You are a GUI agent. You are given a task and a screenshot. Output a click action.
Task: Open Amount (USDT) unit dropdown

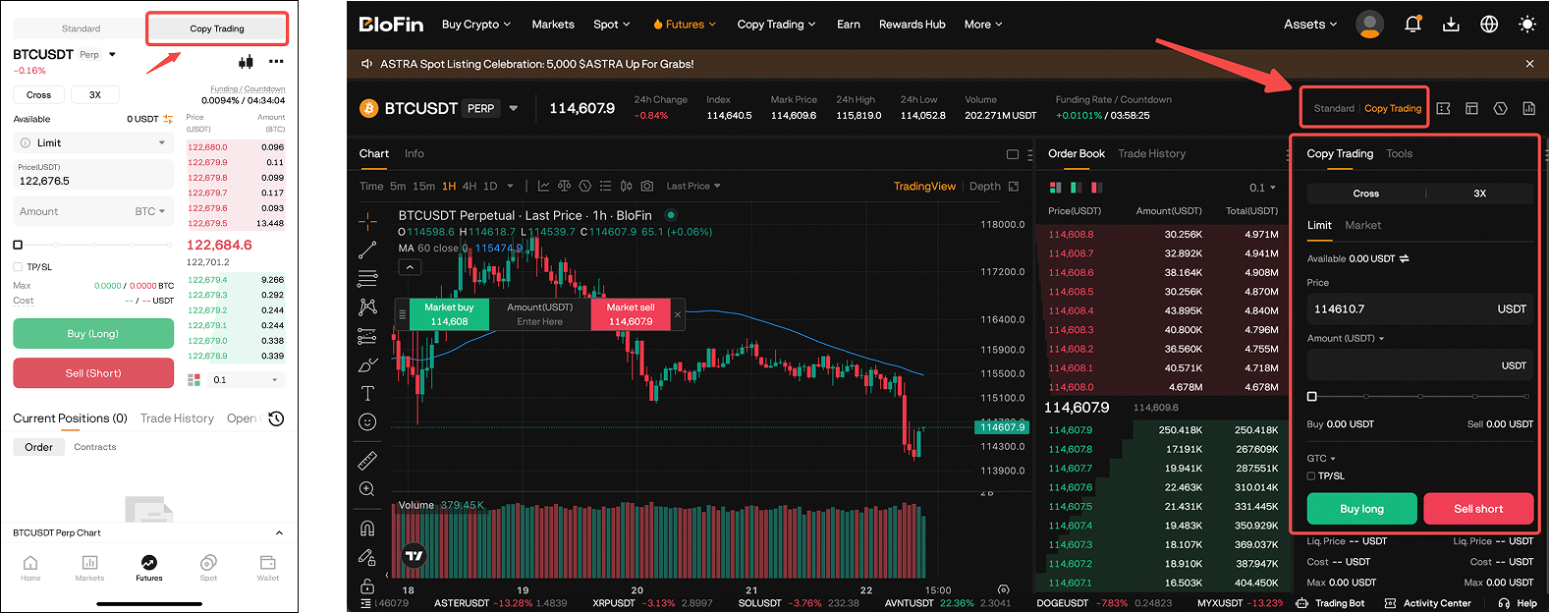(1346, 338)
